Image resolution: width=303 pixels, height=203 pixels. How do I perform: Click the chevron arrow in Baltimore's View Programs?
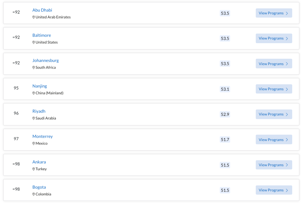click(287, 39)
